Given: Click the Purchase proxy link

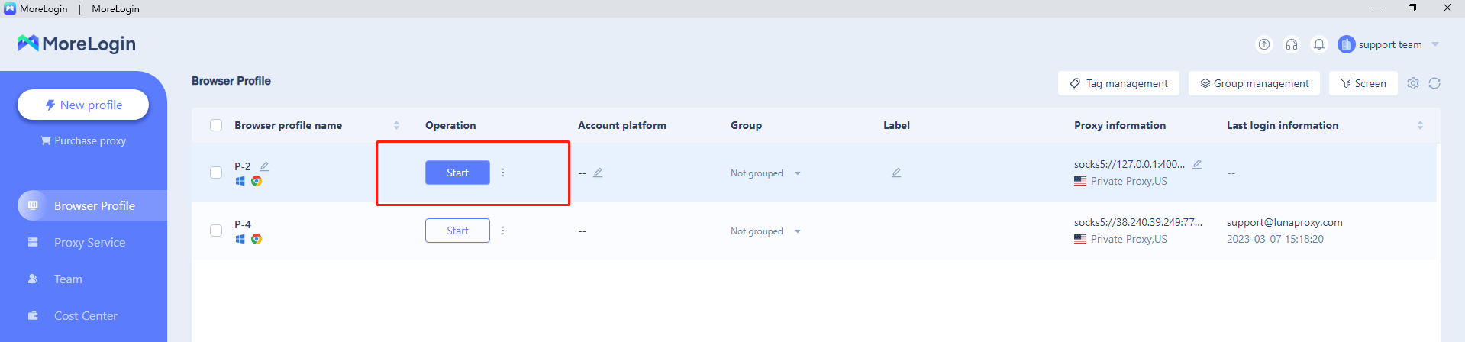Looking at the screenshot, I should tap(83, 140).
